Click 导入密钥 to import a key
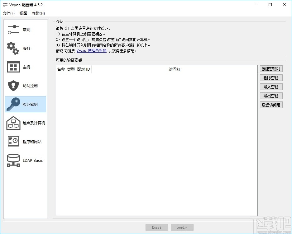This screenshot has height=234, width=292. tap(271, 87)
